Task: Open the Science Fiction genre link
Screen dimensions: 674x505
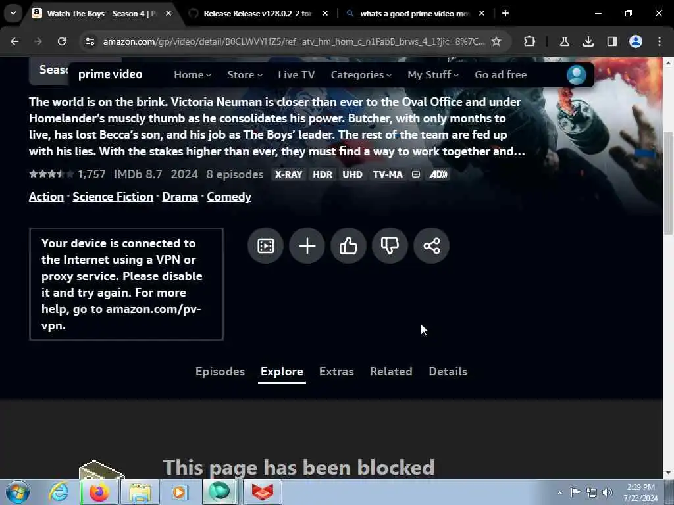Action: 113,196
